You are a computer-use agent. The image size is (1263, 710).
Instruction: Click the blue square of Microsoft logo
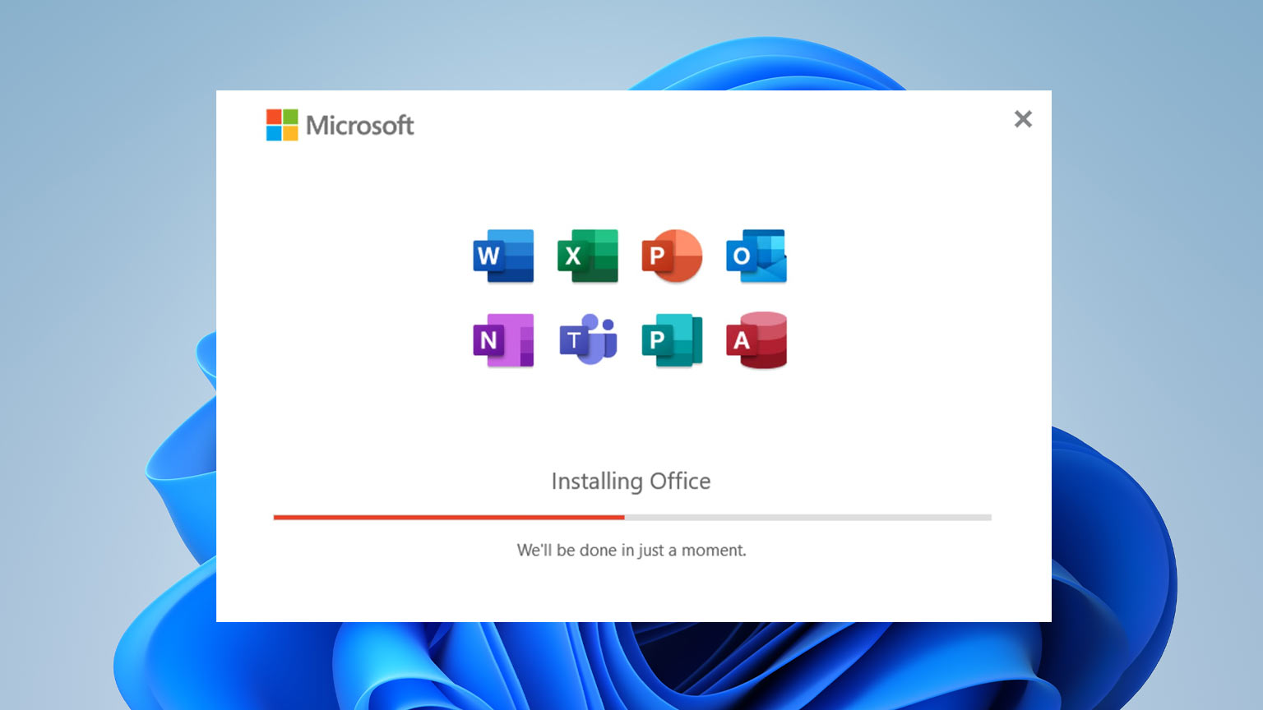[273, 134]
